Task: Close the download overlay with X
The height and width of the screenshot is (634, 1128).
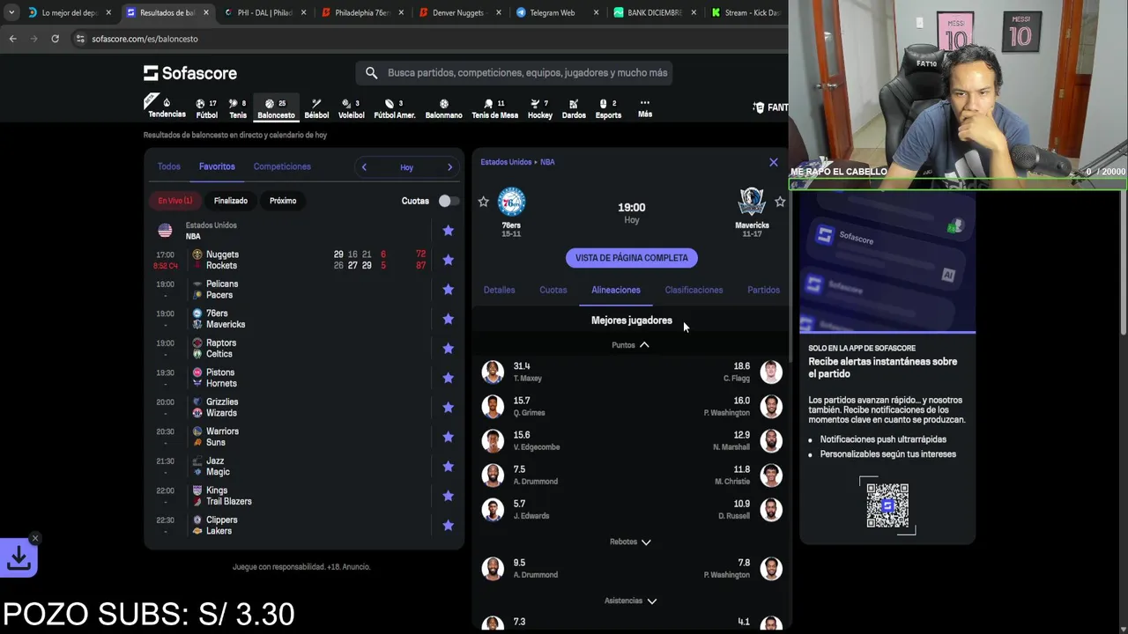Action: [x=35, y=538]
